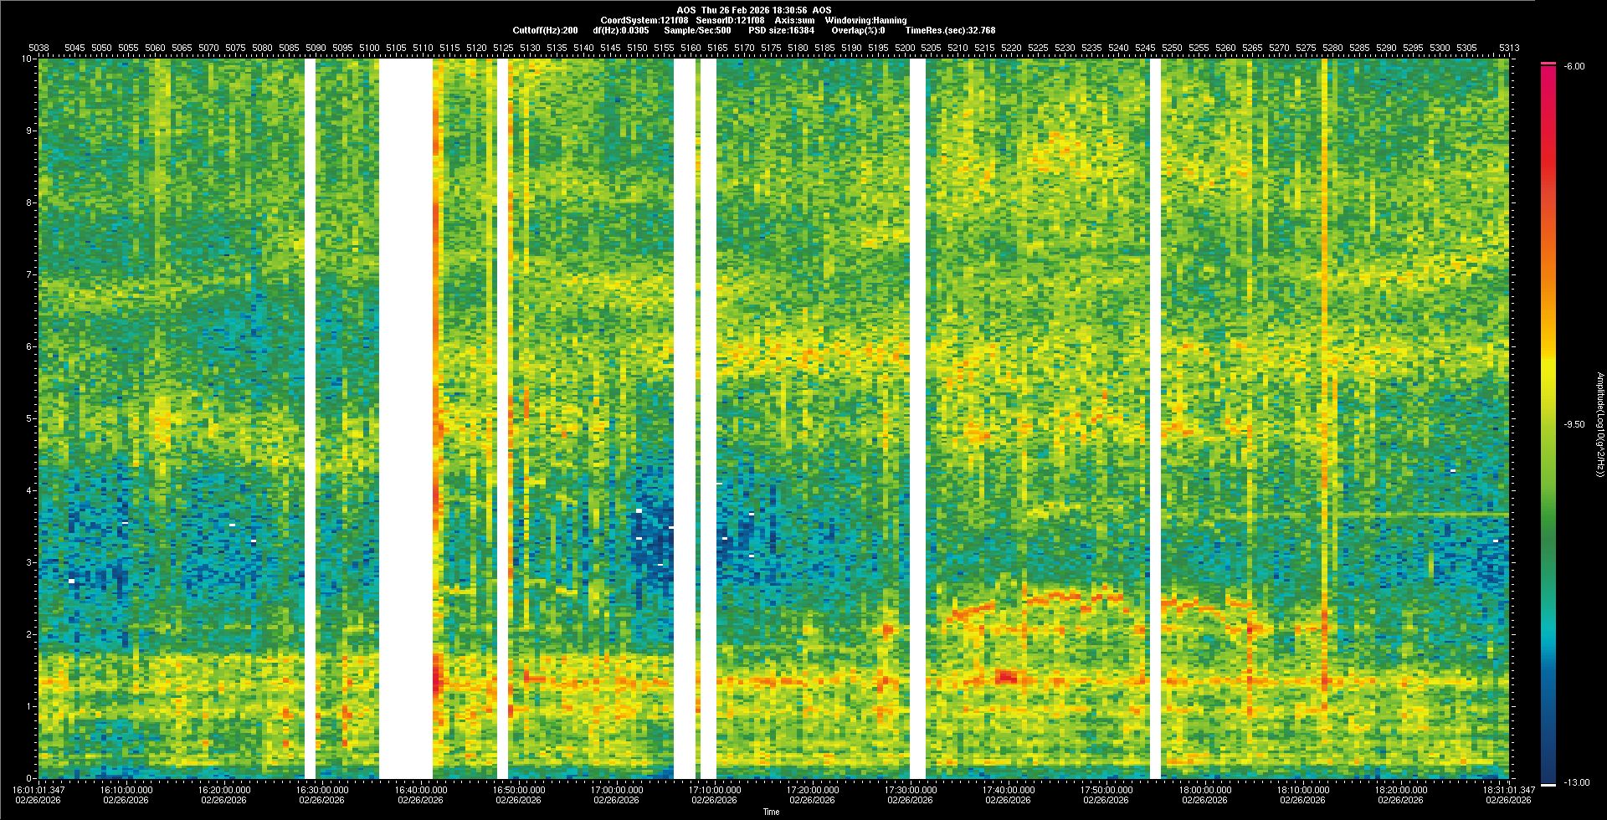Select the frequency axis tick label 4
The image size is (1607, 820).
click(30, 490)
